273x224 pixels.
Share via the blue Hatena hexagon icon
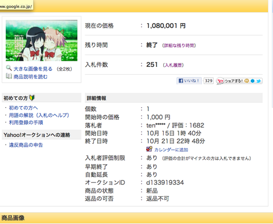click(x=253, y=81)
